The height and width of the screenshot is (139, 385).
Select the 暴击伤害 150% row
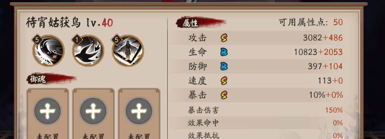coord(259,110)
